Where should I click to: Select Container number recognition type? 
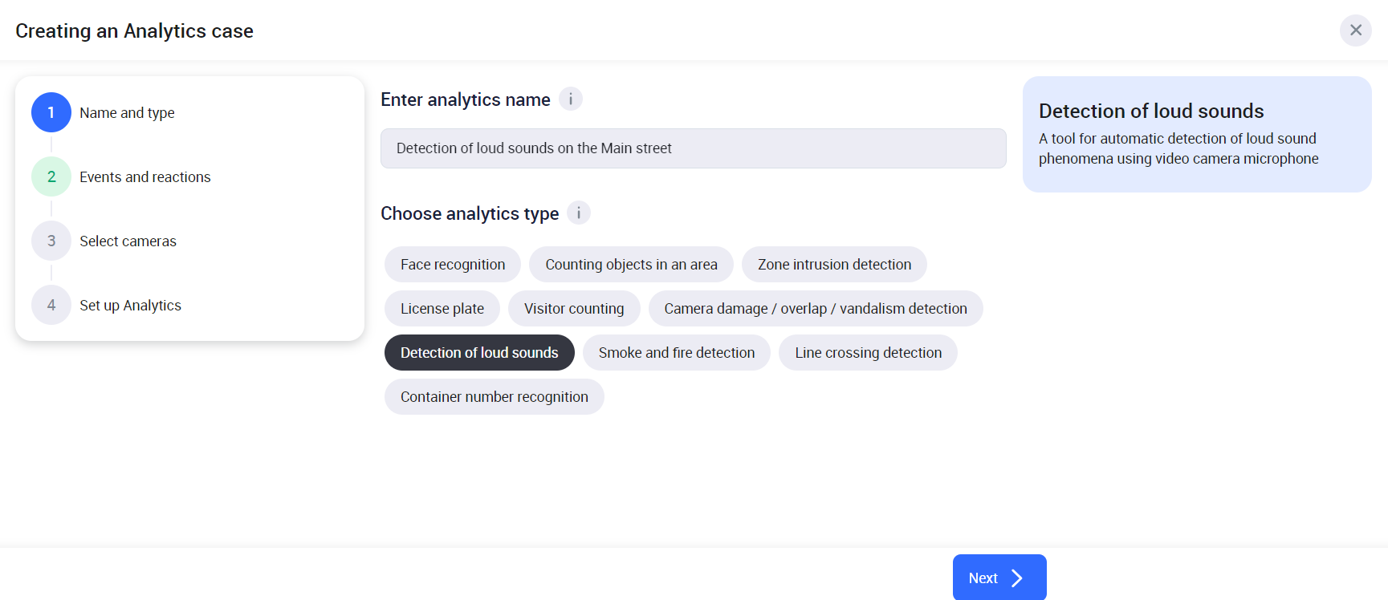pyautogui.click(x=495, y=397)
